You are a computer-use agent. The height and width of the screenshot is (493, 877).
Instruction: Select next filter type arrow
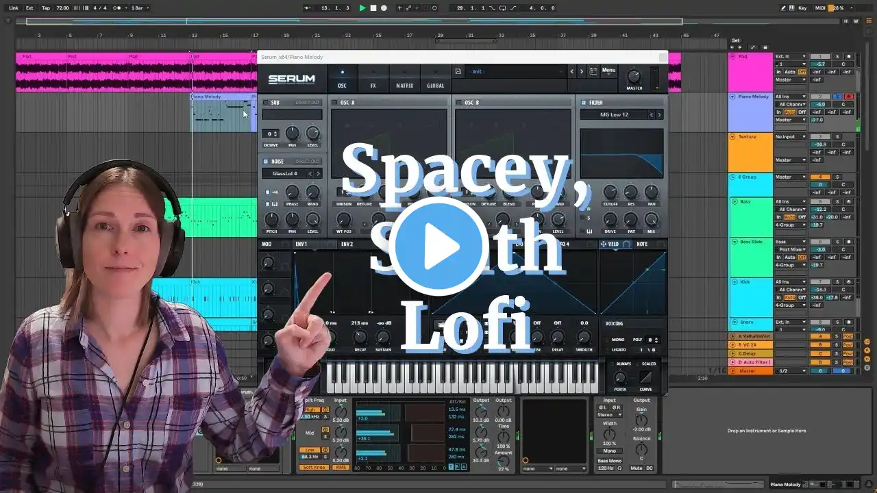pos(660,114)
